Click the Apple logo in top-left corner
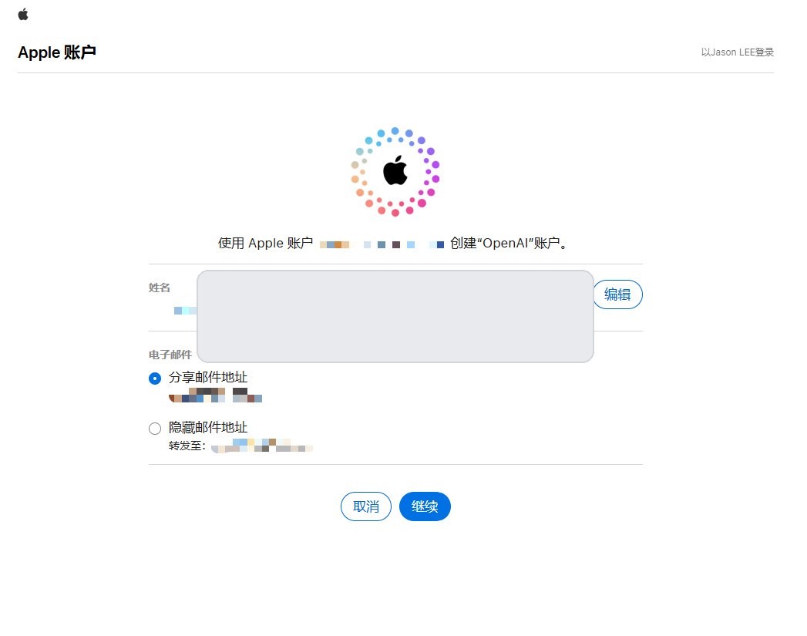Screen dimensions: 807x636 point(23,15)
